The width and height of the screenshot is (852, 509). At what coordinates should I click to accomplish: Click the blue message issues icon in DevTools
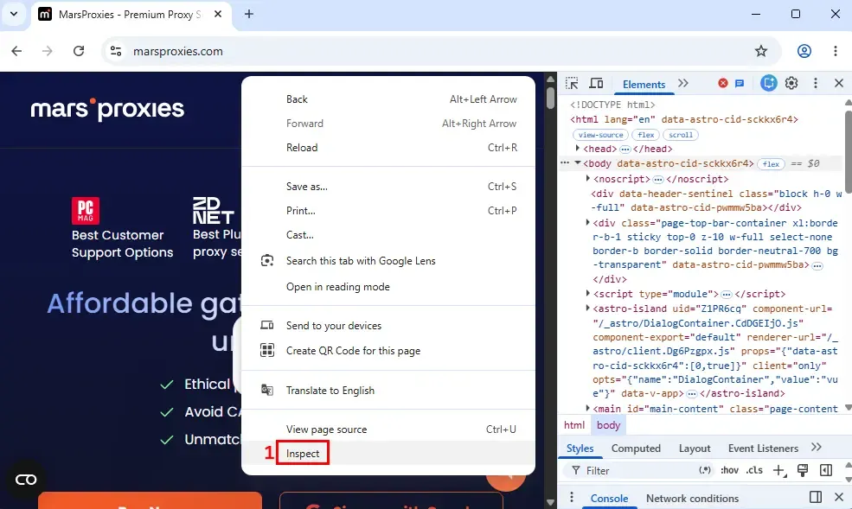(740, 83)
